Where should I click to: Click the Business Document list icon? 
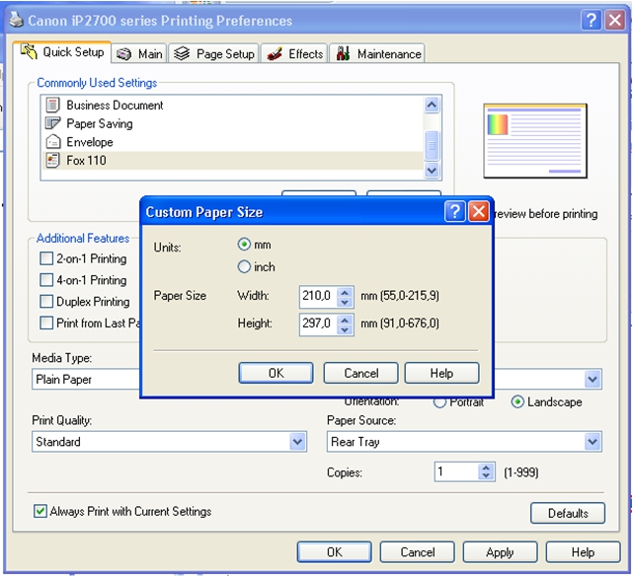53,105
